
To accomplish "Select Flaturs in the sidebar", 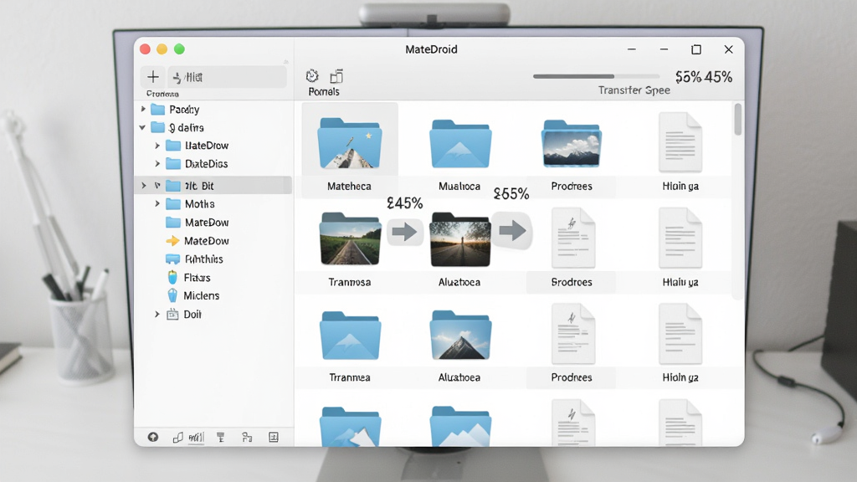I will (x=189, y=278).
